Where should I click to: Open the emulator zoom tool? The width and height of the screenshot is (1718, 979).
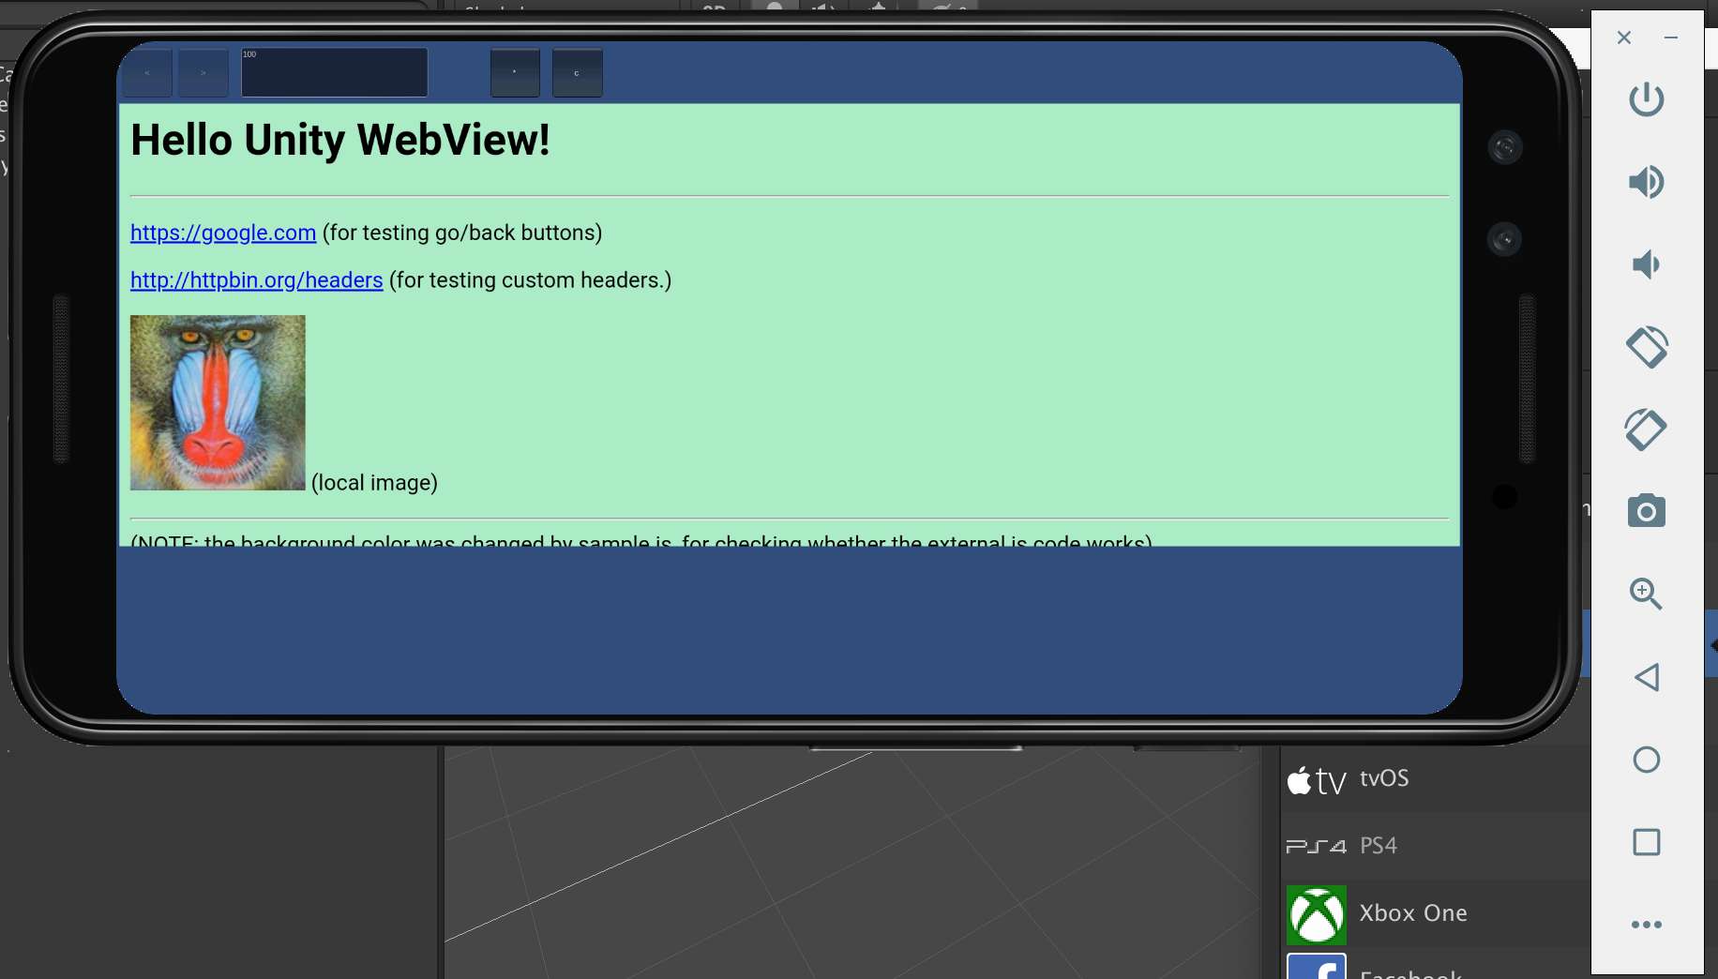pos(1648,595)
